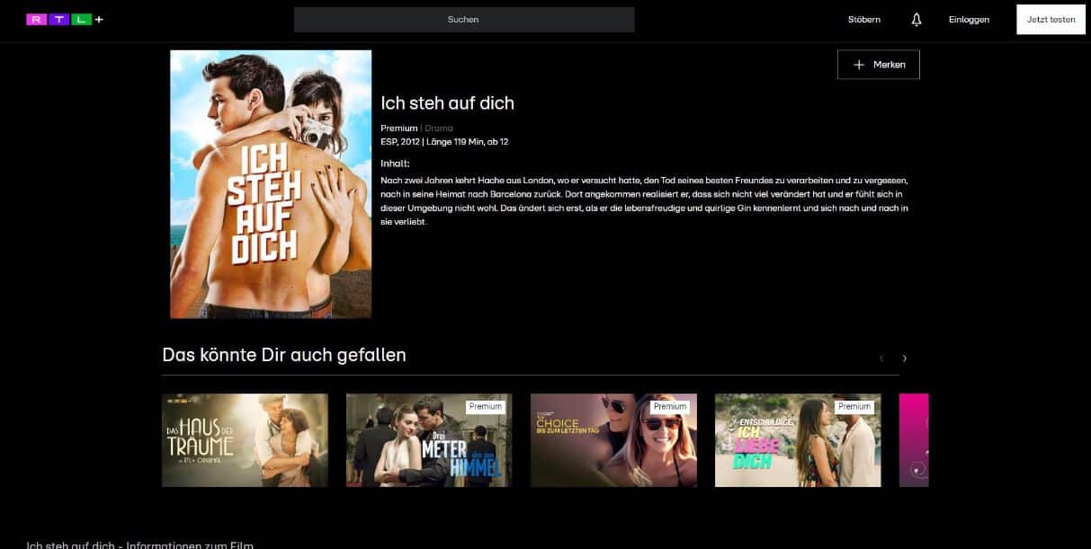
Task: Click the RTL+ logo
Action: pos(65,19)
